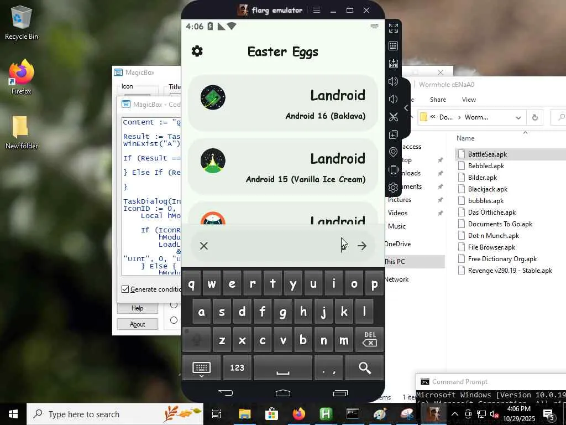Tap the hide-keyboard key
Image resolution: width=566 pixels, height=425 pixels.
click(x=201, y=368)
